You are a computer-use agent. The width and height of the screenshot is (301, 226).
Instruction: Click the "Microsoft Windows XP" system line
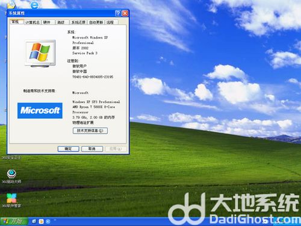90,37
